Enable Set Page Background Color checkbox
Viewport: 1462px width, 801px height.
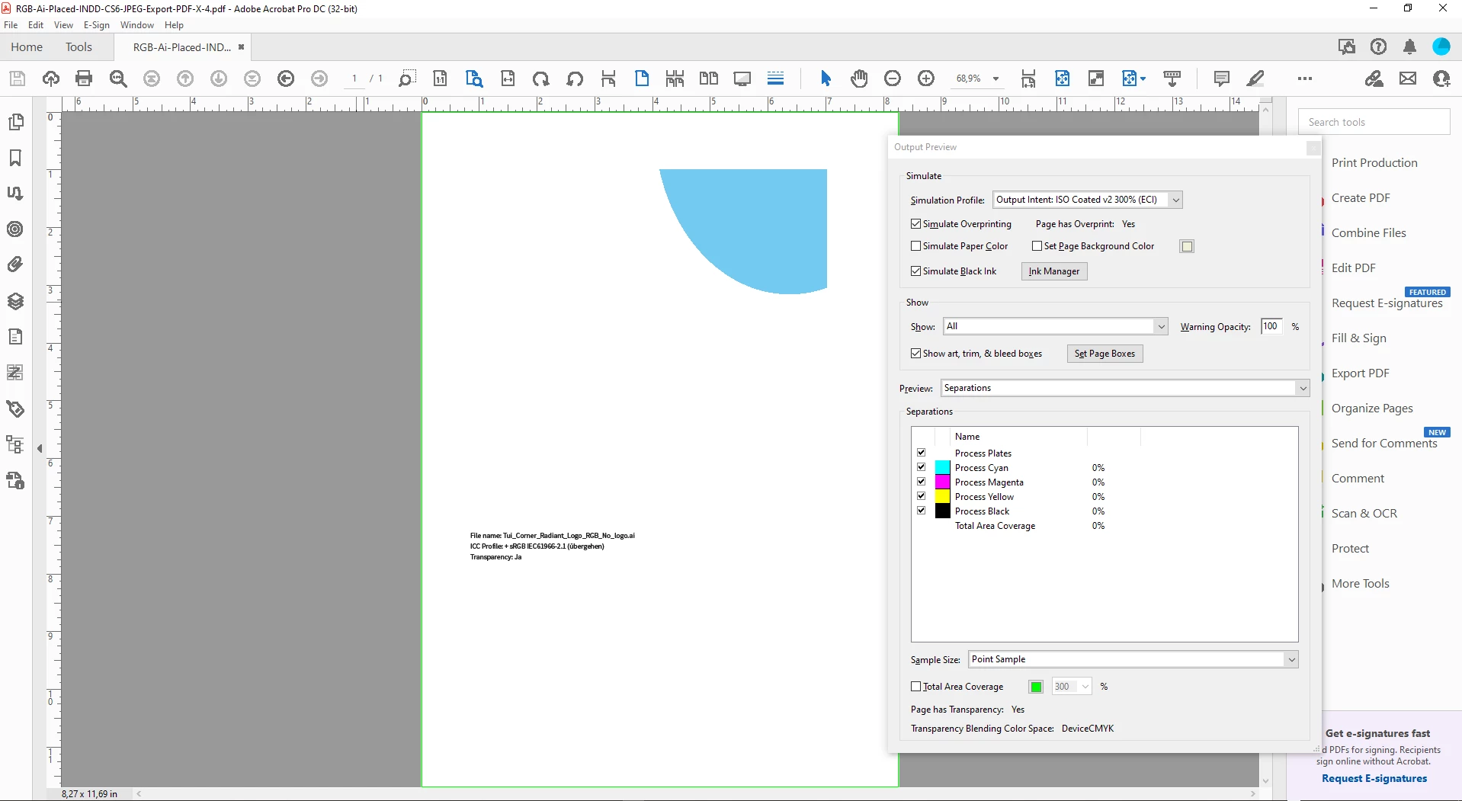tap(1037, 246)
